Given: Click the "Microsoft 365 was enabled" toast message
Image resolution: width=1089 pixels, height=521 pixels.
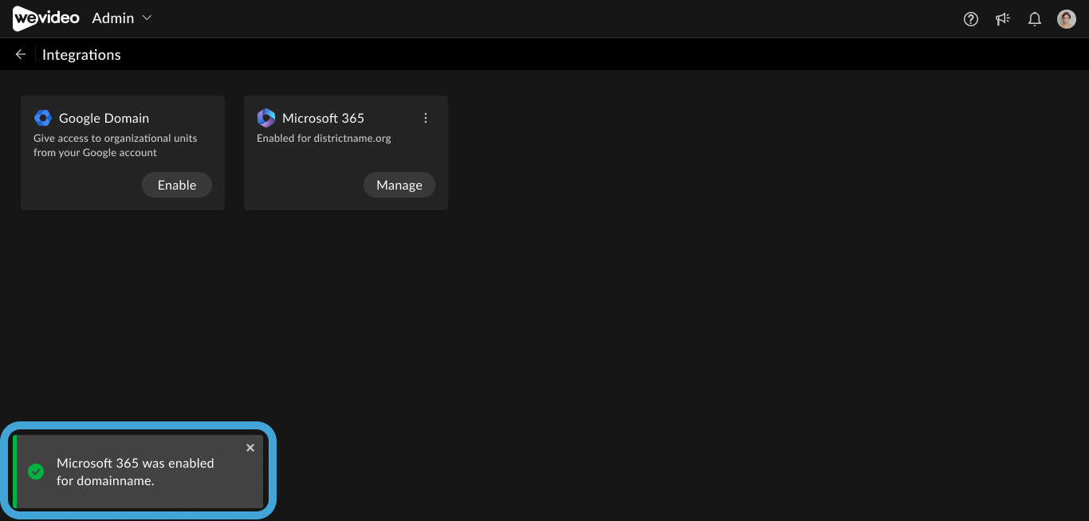Looking at the screenshot, I should (136, 472).
